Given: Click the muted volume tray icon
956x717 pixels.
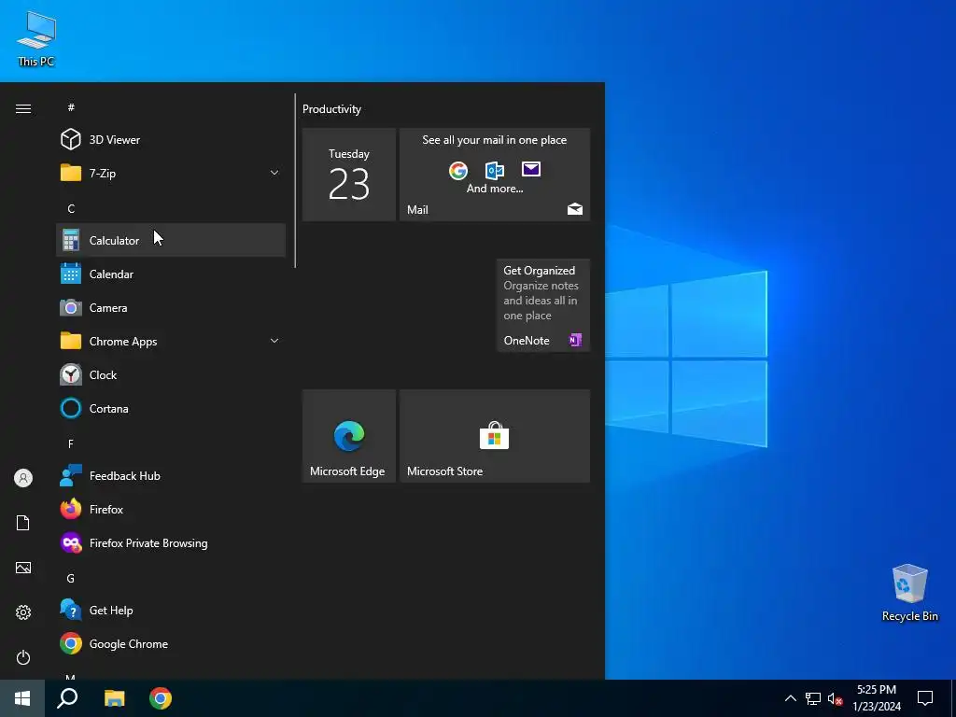Looking at the screenshot, I should point(835,698).
